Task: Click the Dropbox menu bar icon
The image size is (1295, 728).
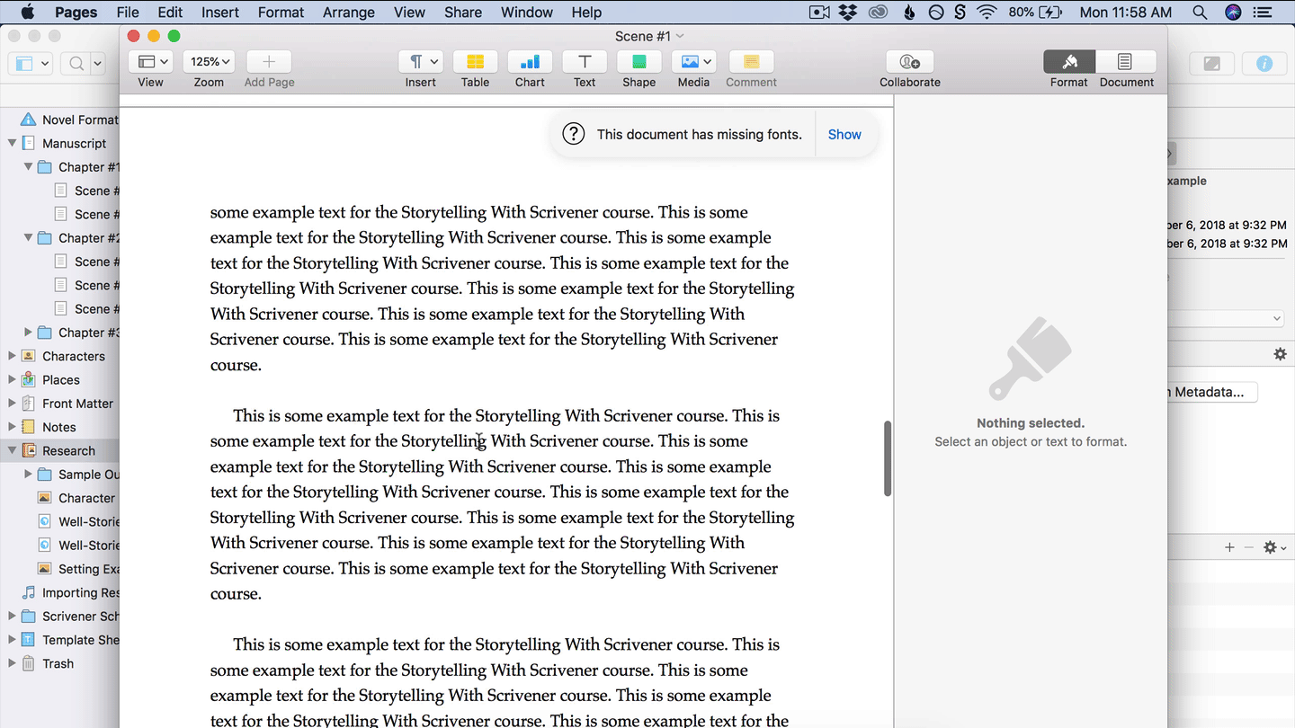Action: (x=847, y=13)
